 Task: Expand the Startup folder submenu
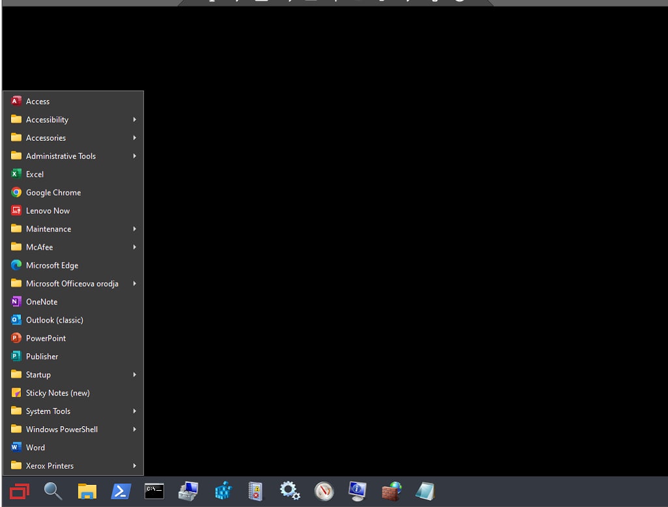(x=73, y=375)
